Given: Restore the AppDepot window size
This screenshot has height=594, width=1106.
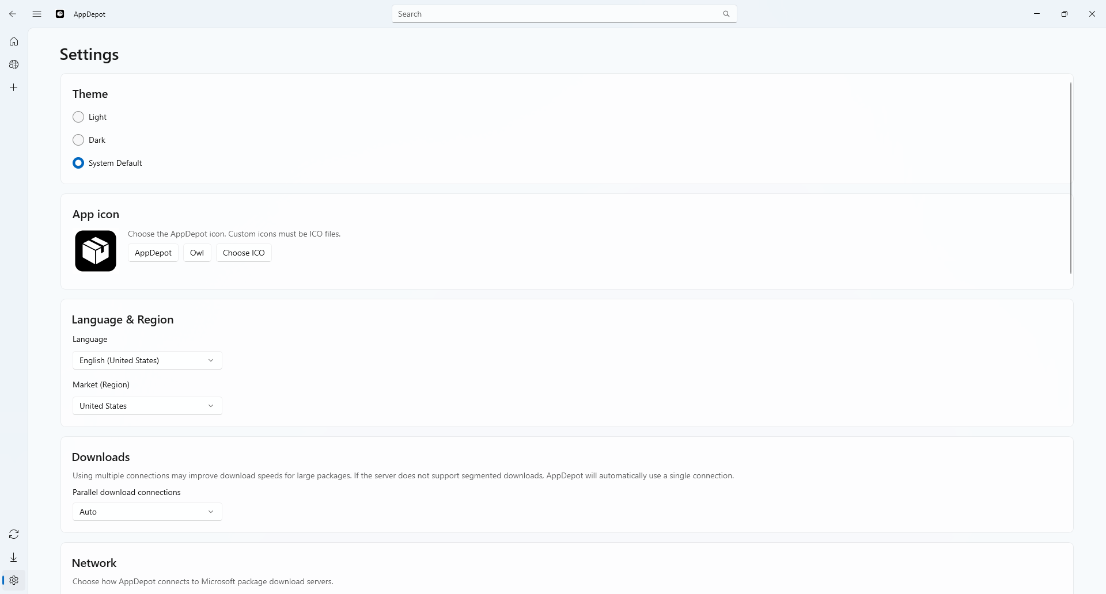Looking at the screenshot, I should click(x=1065, y=14).
